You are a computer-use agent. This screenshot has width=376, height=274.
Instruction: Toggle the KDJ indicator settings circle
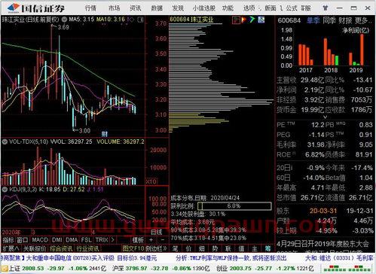point(5,189)
